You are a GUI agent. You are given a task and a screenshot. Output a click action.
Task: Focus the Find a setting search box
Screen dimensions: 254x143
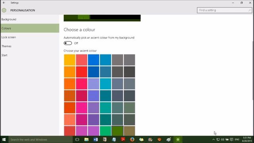tap(224, 10)
